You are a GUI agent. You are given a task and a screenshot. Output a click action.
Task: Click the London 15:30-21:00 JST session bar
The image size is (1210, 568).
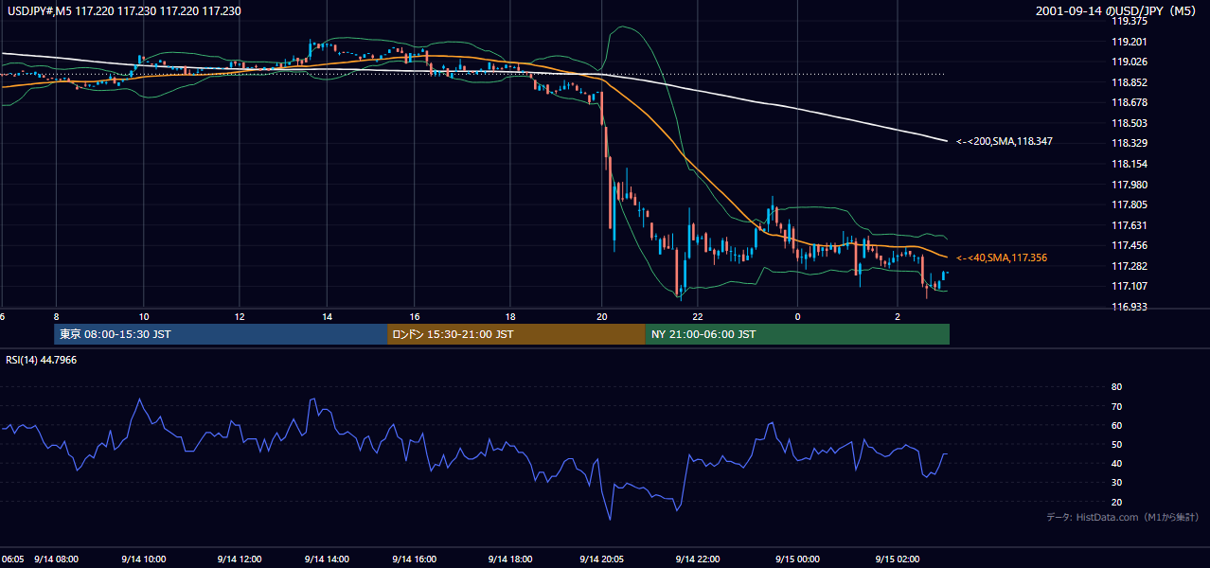point(516,334)
